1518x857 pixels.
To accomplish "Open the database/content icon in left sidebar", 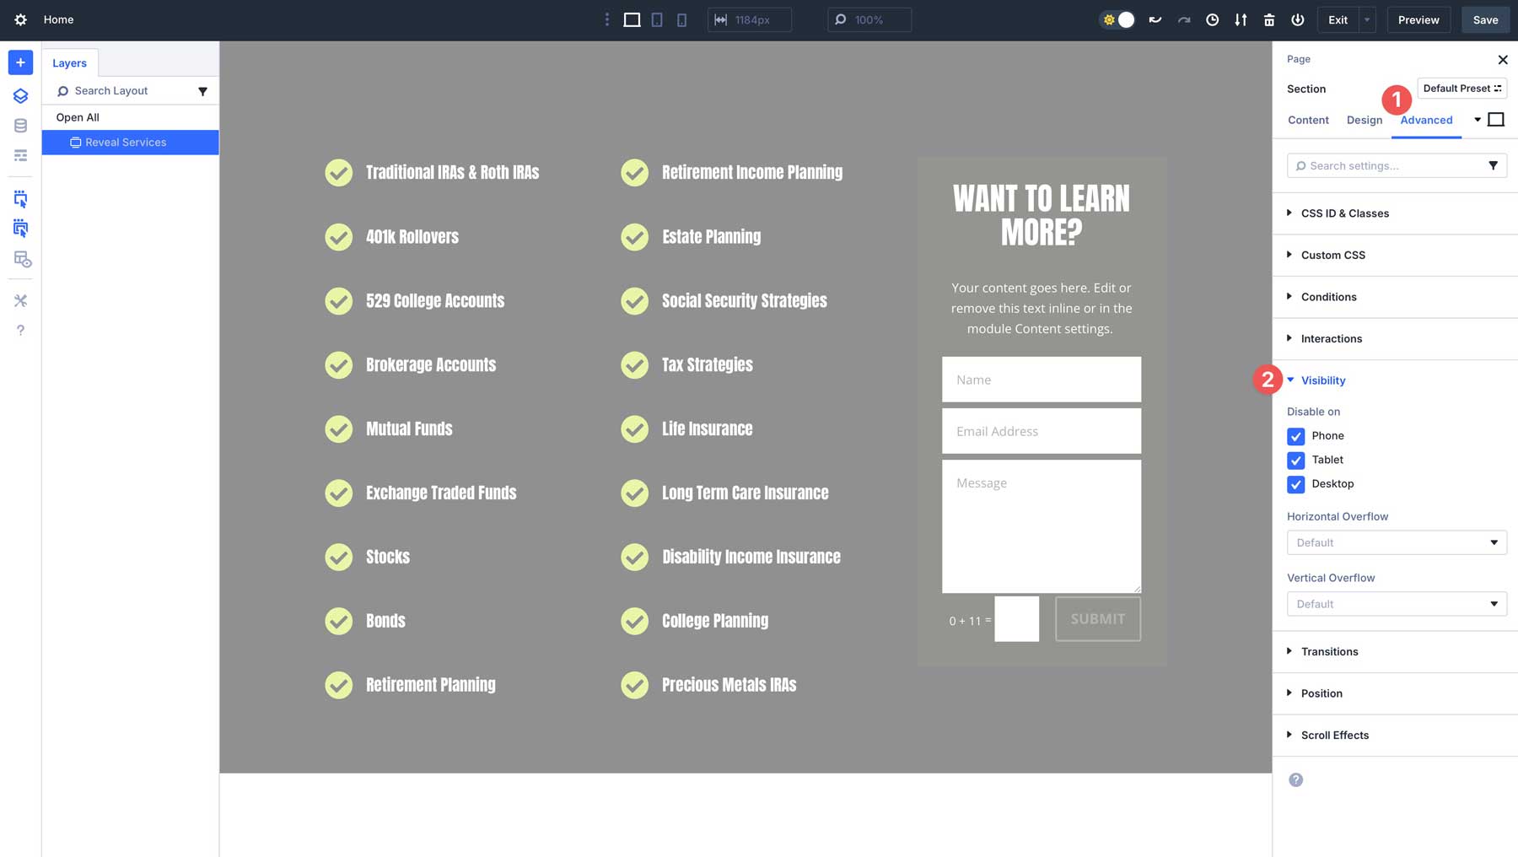I will [x=20, y=125].
